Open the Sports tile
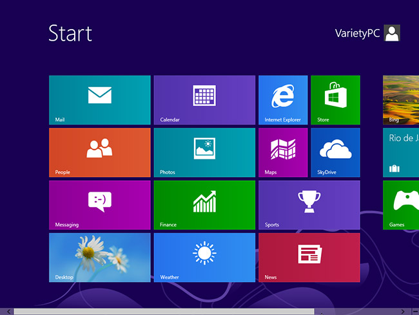Screen dimensions: 419x315 309,205
